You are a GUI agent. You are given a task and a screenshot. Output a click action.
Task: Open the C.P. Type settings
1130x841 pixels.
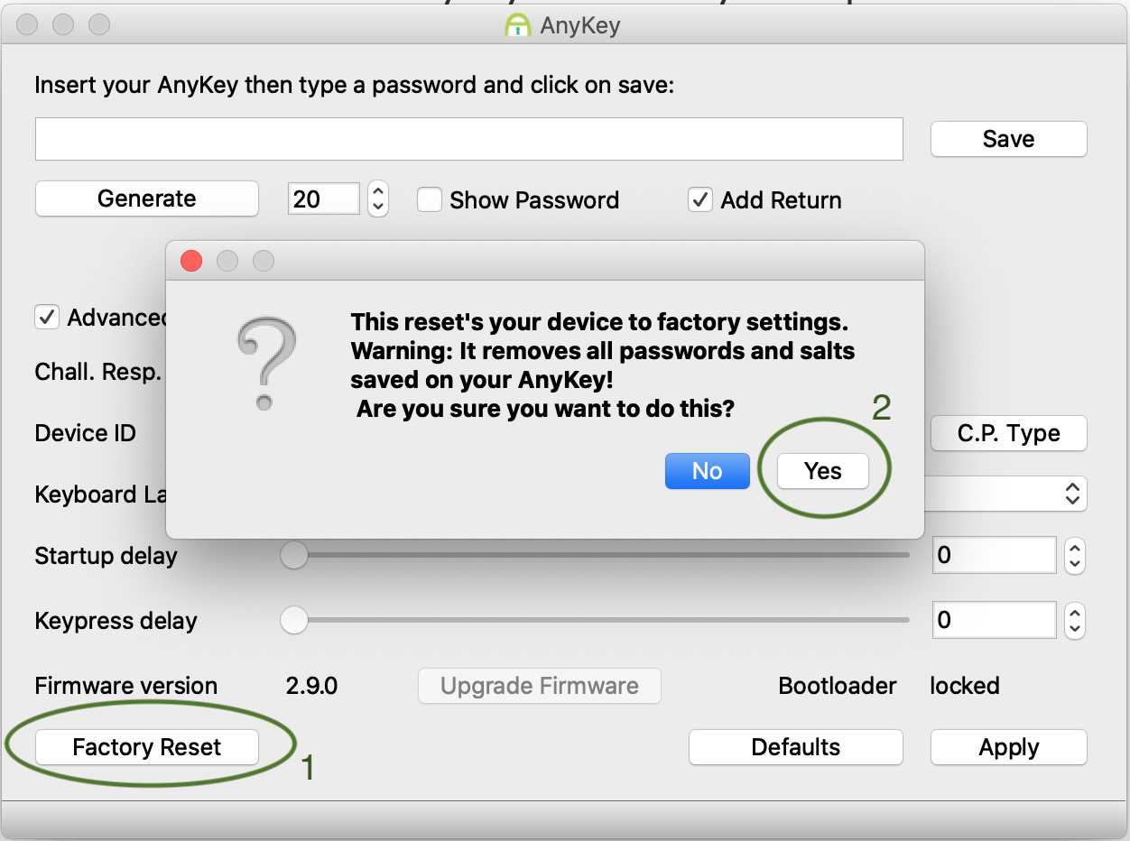(1009, 433)
